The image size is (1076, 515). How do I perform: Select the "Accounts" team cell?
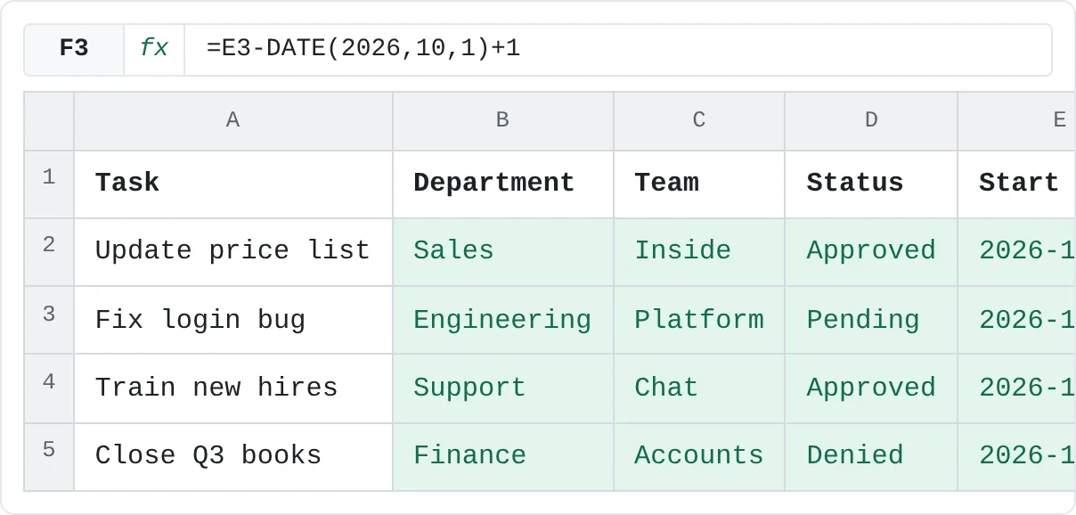coord(699,456)
